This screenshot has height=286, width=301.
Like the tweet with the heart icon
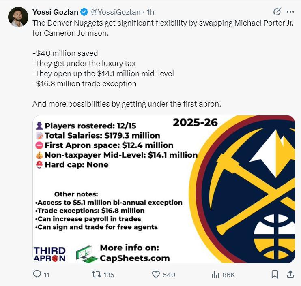pos(156,275)
